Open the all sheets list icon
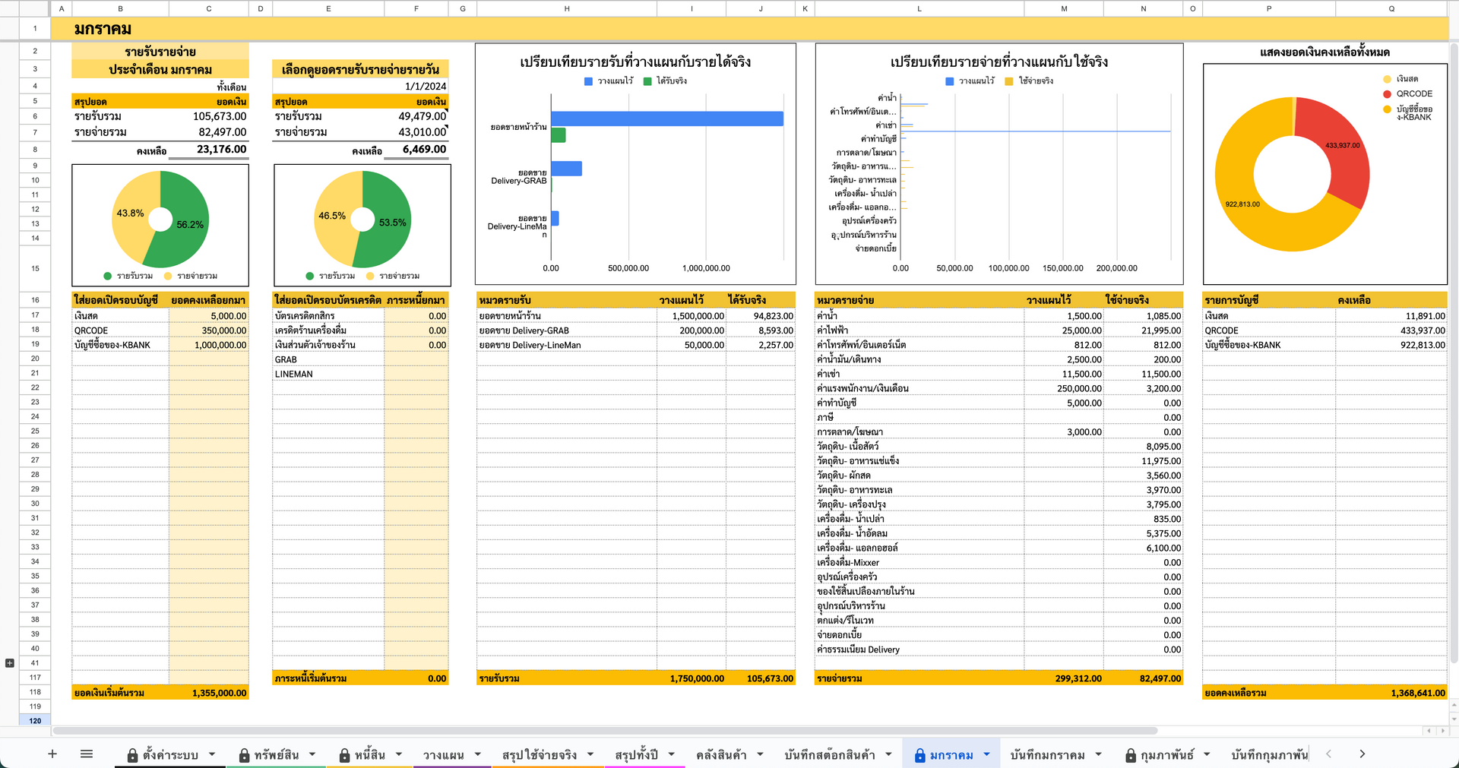Image resolution: width=1459 pixels, height=768 pixels. pyautogui.click(x=87, y=754)
